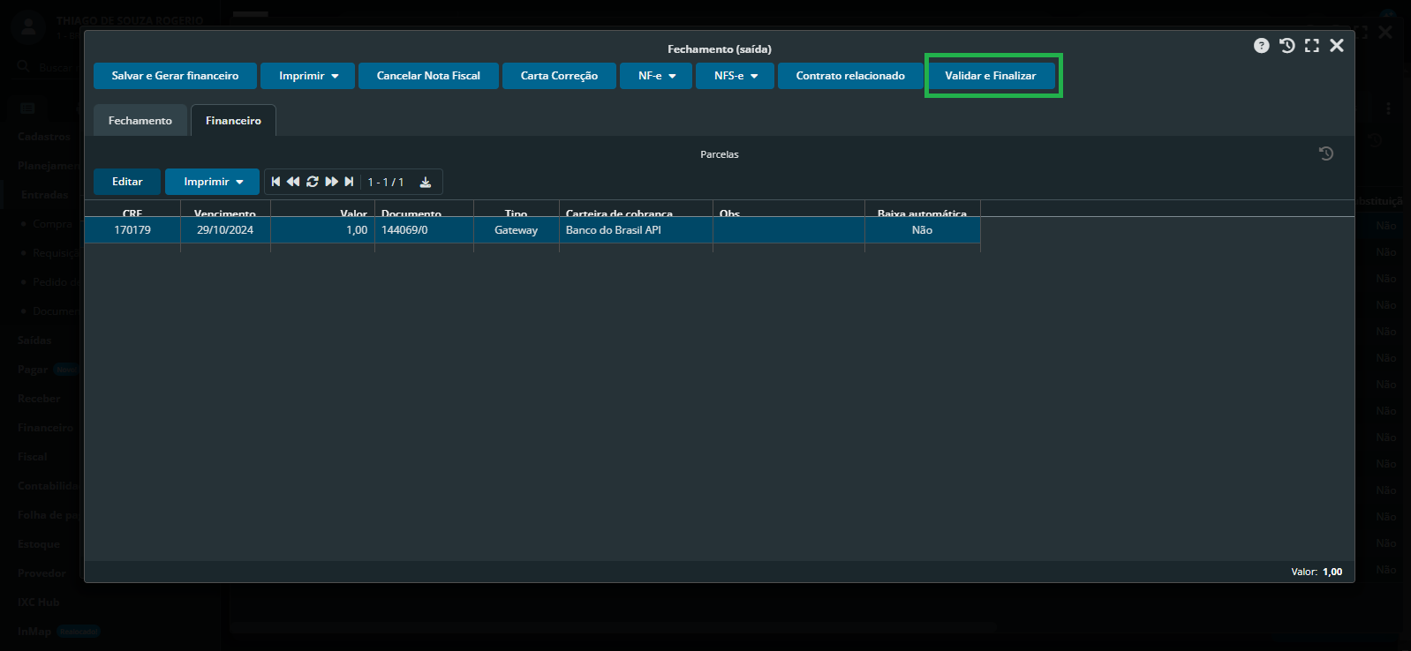
Task: Select the installment row with CRF 170179
Action: [x=132, y=230]
